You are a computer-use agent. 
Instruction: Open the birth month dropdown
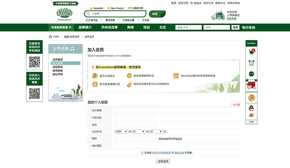point(139,131)
